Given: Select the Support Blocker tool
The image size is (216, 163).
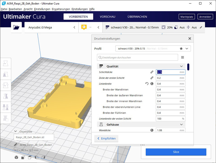Looking at the screenshot, I should (x=5, y=118).
